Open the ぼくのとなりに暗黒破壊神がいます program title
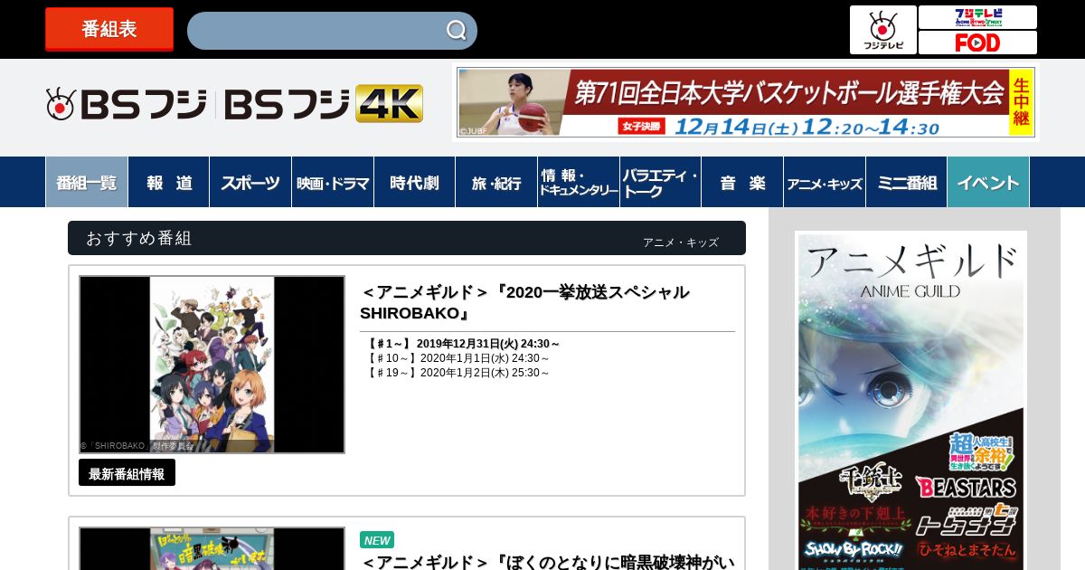 point(548,562)
